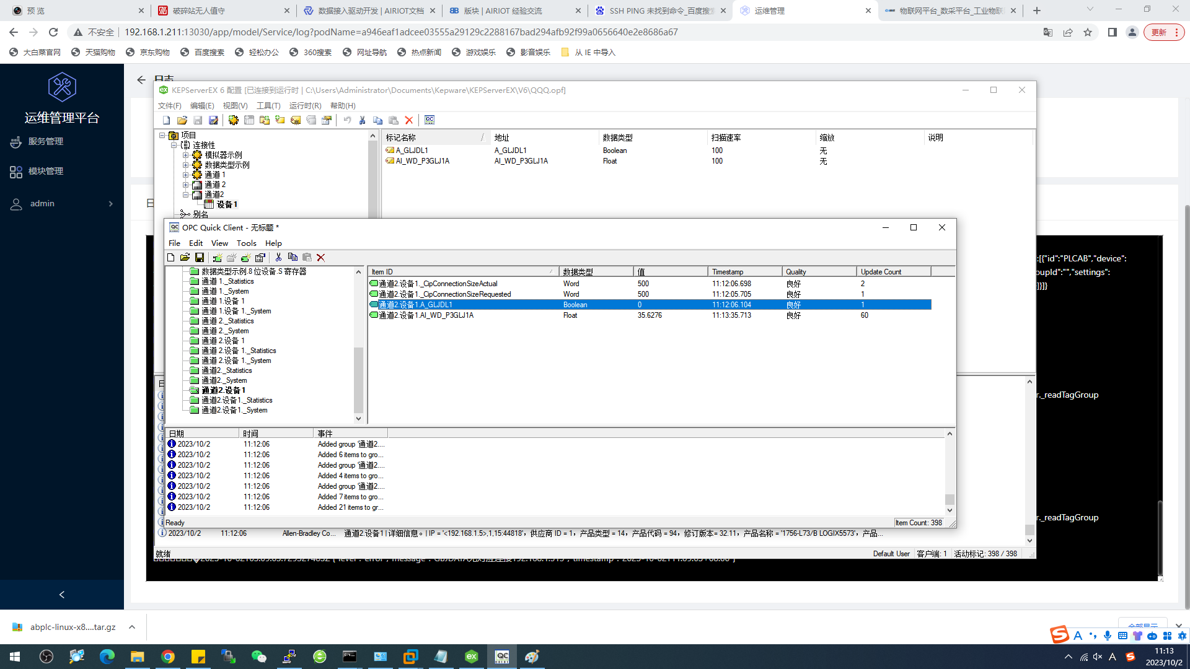Click Open project icon in KEPServerEX toolbar
This screenshot has height=669, width=1190.
pos(182,120)
